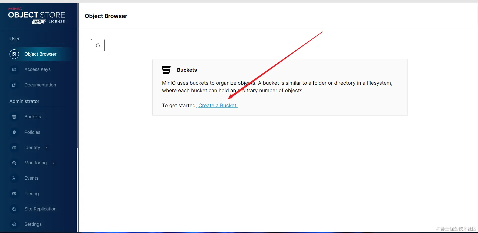Click the Buckets card heading
Viewport: 478px width, 233px height.
187,70
